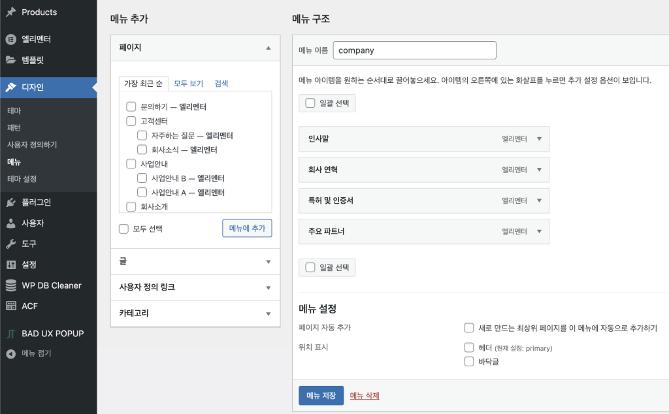
Task: Click the 메뉴 이름 text field
Action: tap(414, 50)
